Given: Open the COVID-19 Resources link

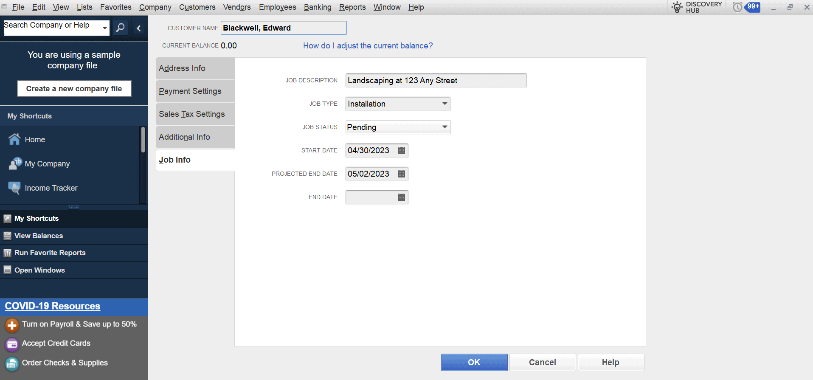Looking at the screenshot, I should [x=53, y=306].
